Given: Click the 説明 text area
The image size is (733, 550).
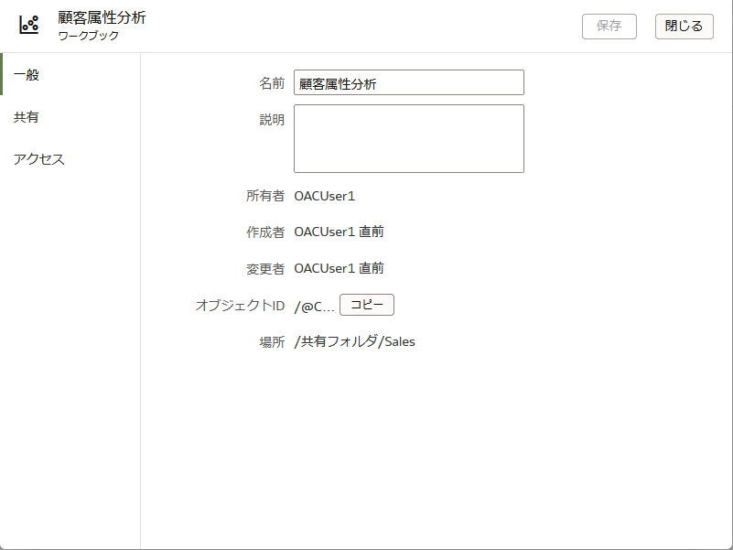Looking at the screenshot, I should 408,138.
